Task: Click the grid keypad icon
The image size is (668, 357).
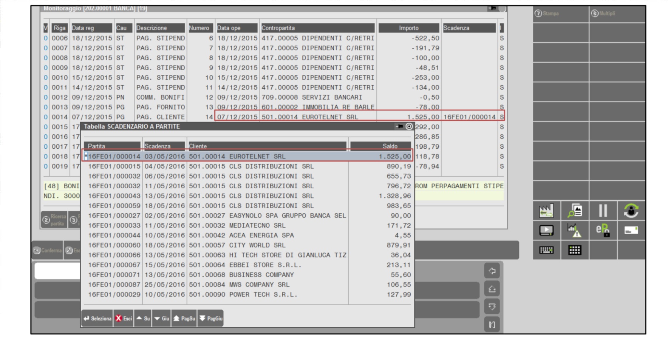Action: click(x=575, y=250)
